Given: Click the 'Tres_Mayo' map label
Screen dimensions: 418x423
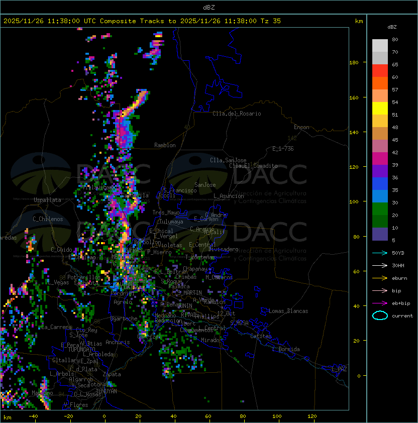Looking at the screenshot, I should 166,213.
